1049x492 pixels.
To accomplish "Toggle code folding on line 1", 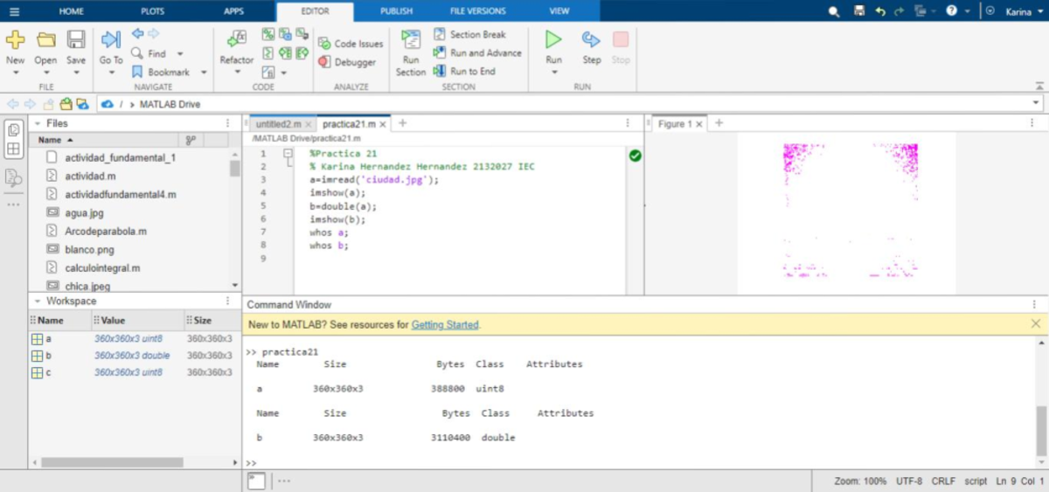I will [x=288, y=154].
